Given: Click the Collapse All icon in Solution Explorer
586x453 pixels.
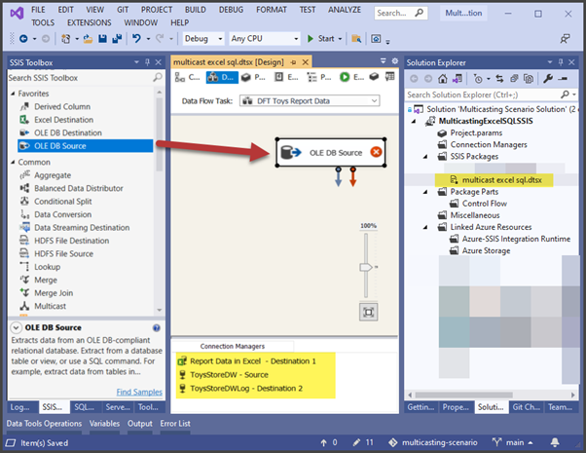Looking at the screenshot, I should pos(514,79).
